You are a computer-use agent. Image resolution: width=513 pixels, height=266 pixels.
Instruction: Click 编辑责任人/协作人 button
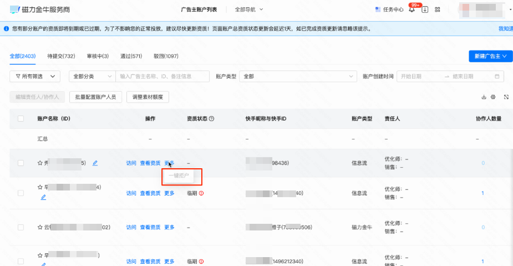click(x=37, y=97)
